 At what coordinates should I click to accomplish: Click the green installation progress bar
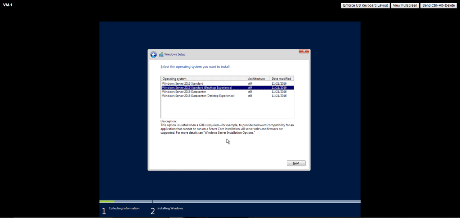point(107,201)
